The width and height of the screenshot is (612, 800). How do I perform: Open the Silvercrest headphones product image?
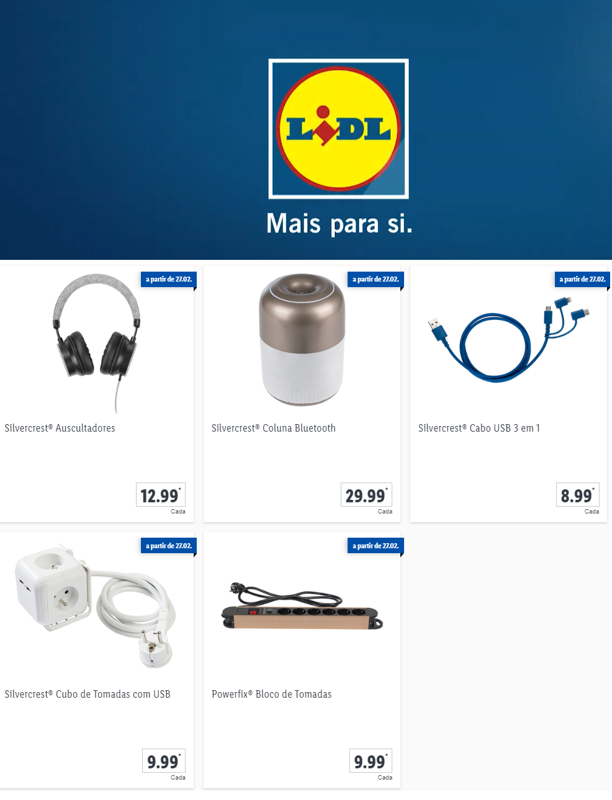click(x=96, y=342)
